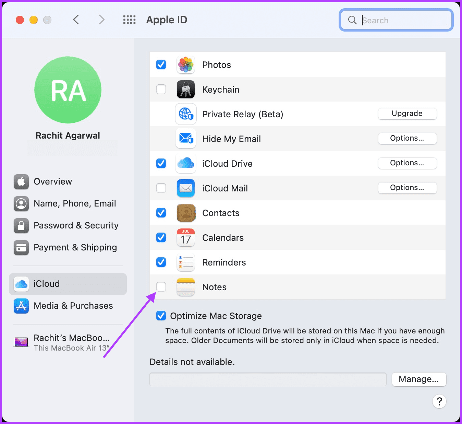
Task: Click the Hide My Email envelope icon
Action: pos(186,139)
